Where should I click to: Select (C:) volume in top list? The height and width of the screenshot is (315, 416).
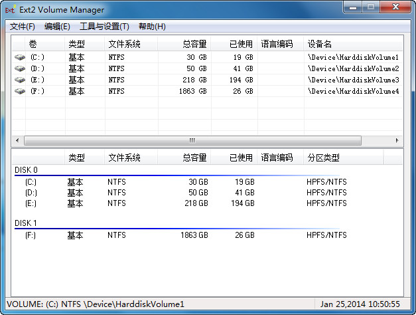tap(37, 57)
